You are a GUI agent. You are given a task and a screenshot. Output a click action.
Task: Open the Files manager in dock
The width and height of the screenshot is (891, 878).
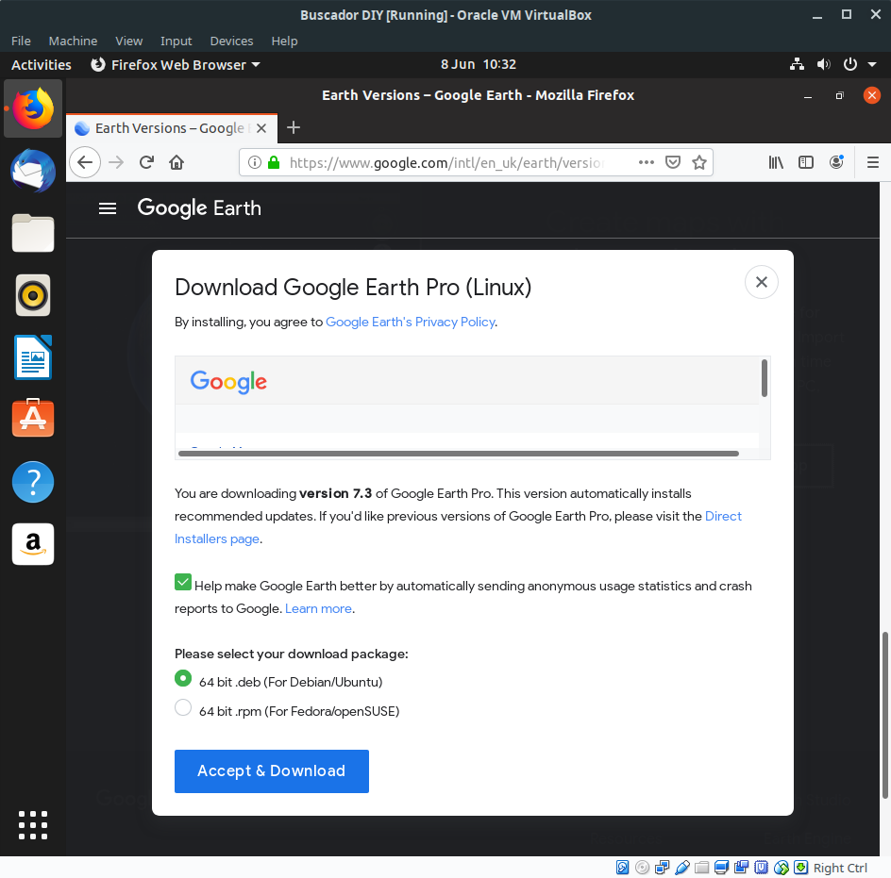pyautogui.click(x=33, y=233)
